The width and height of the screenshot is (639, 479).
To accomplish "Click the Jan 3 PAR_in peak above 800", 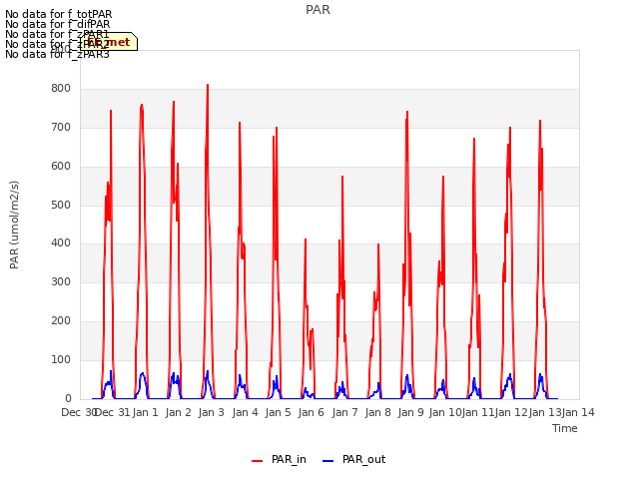I will point(208,86).
